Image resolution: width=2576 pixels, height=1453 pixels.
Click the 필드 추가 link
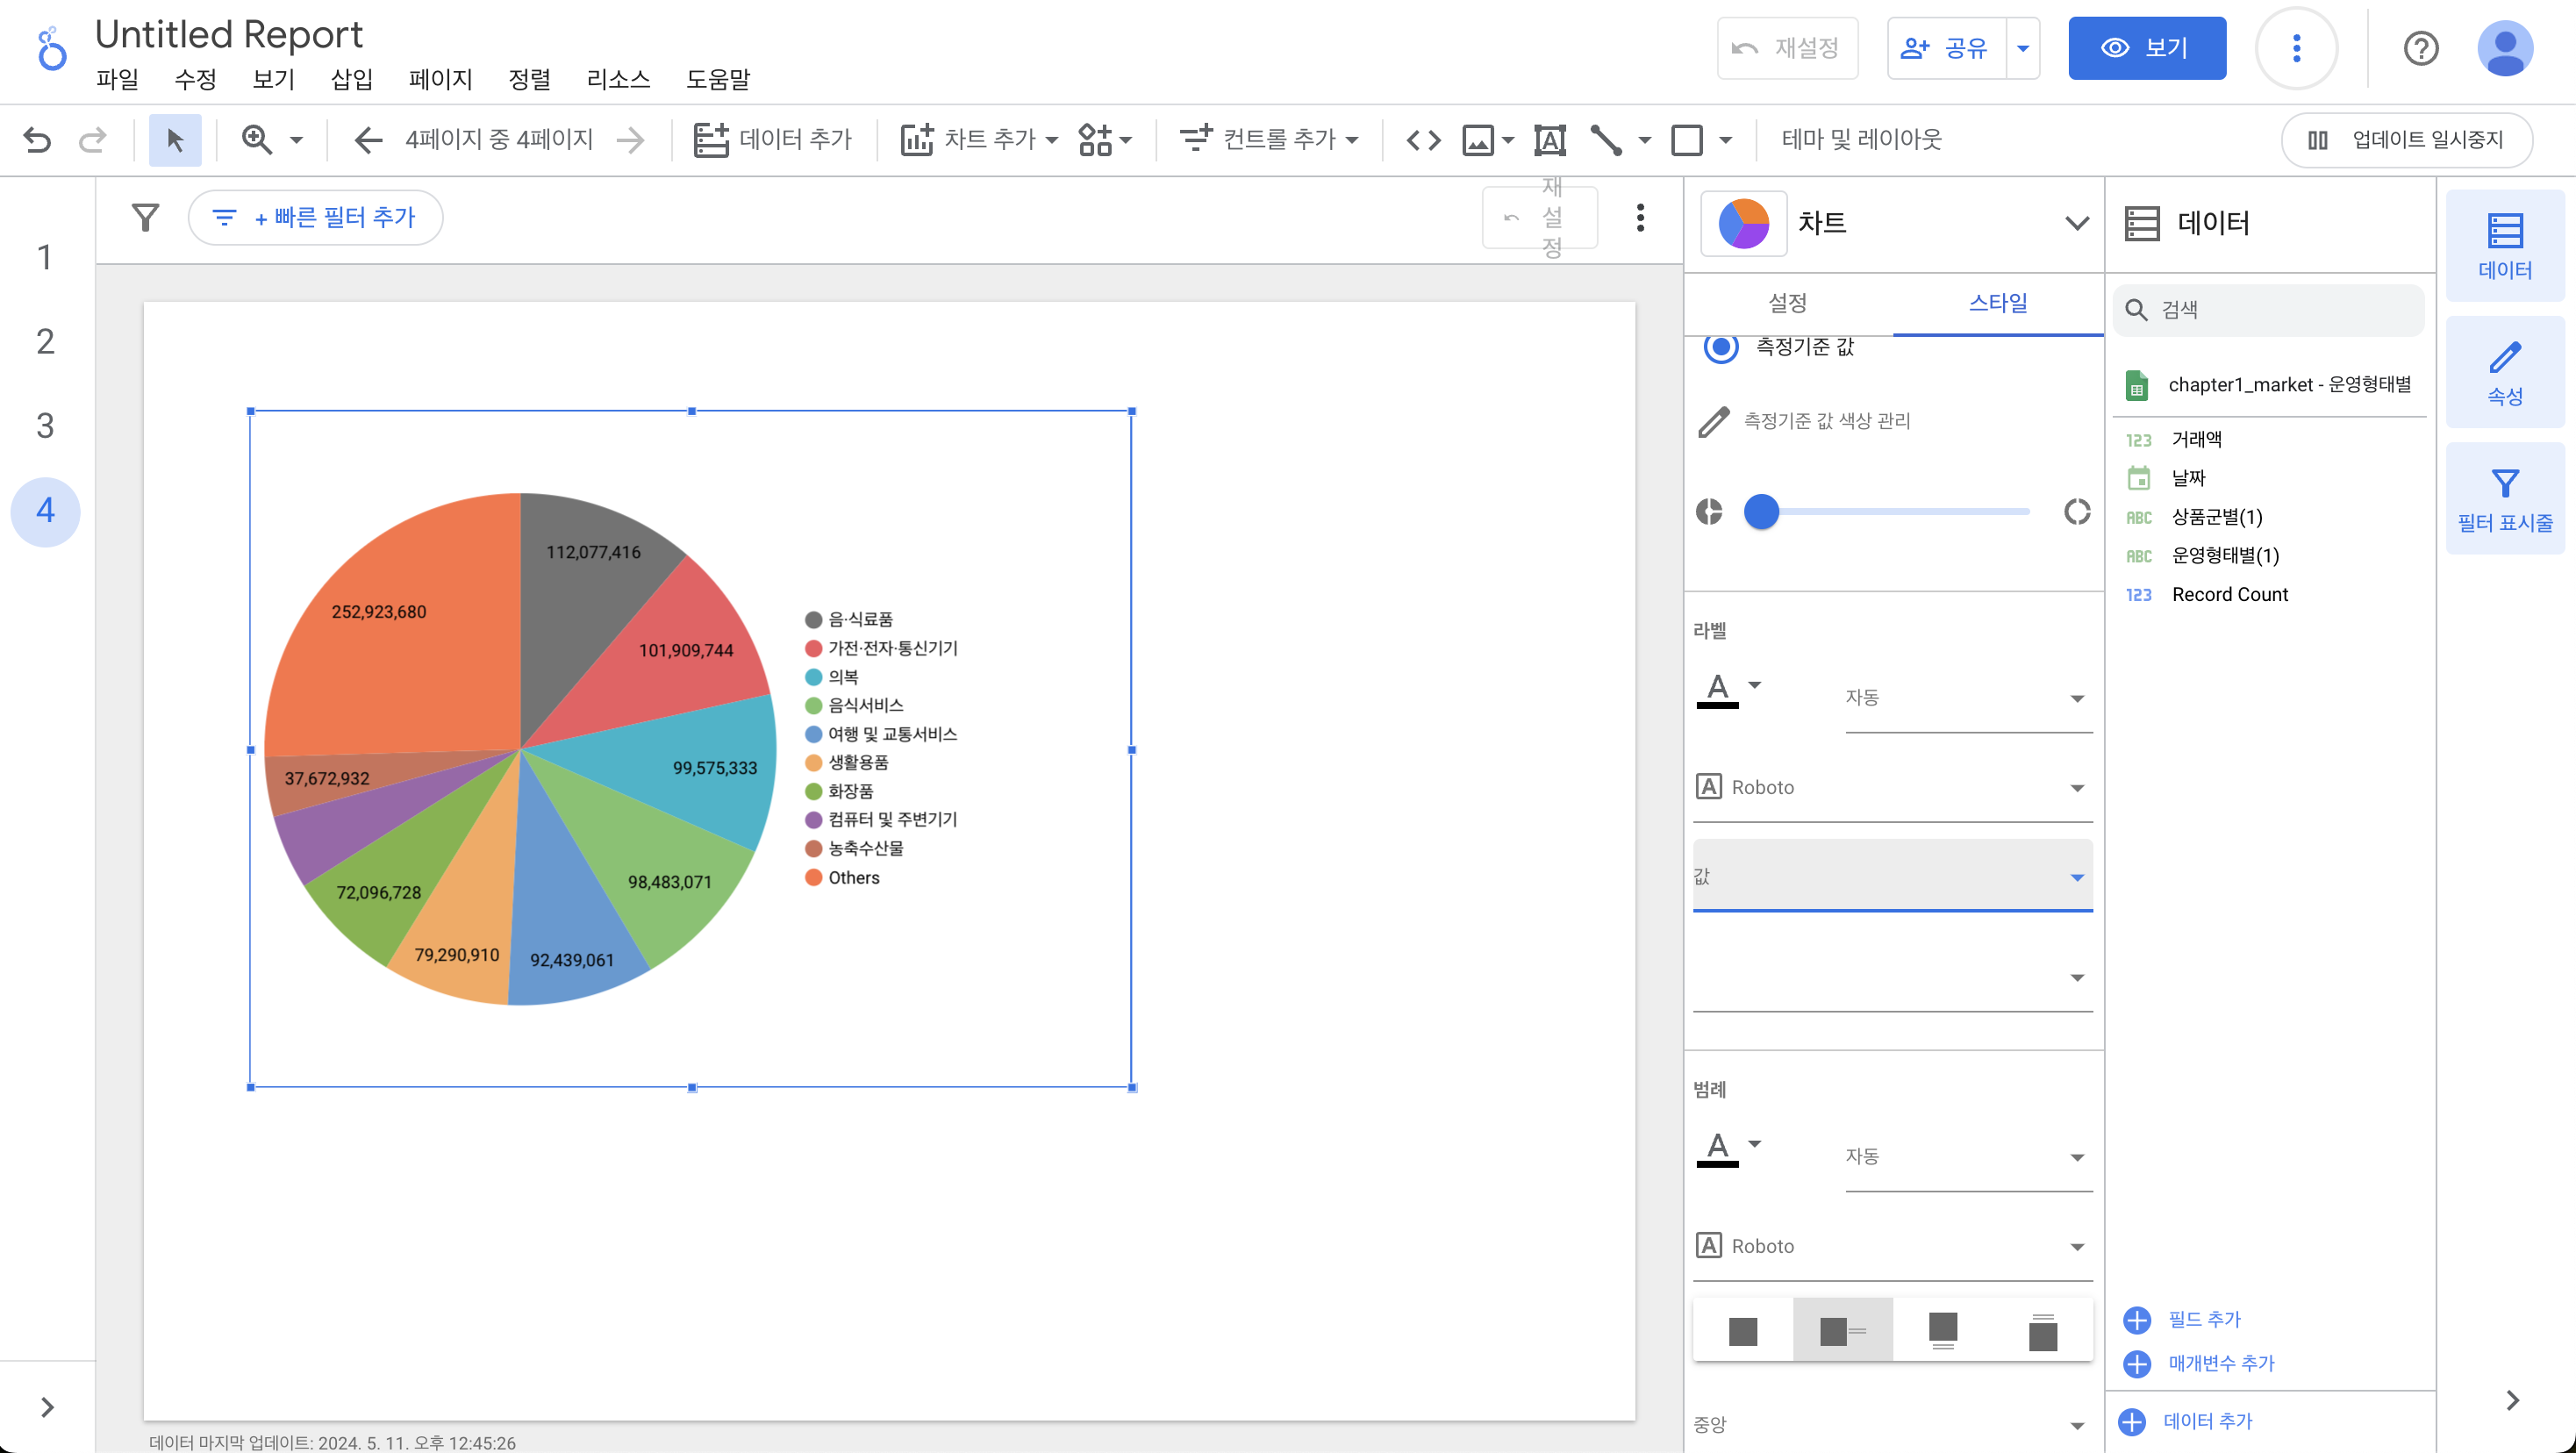pyautogui.click(x=2203, y=1319)
